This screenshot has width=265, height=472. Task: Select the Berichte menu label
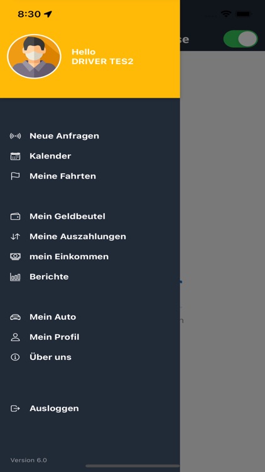point(49,277)
